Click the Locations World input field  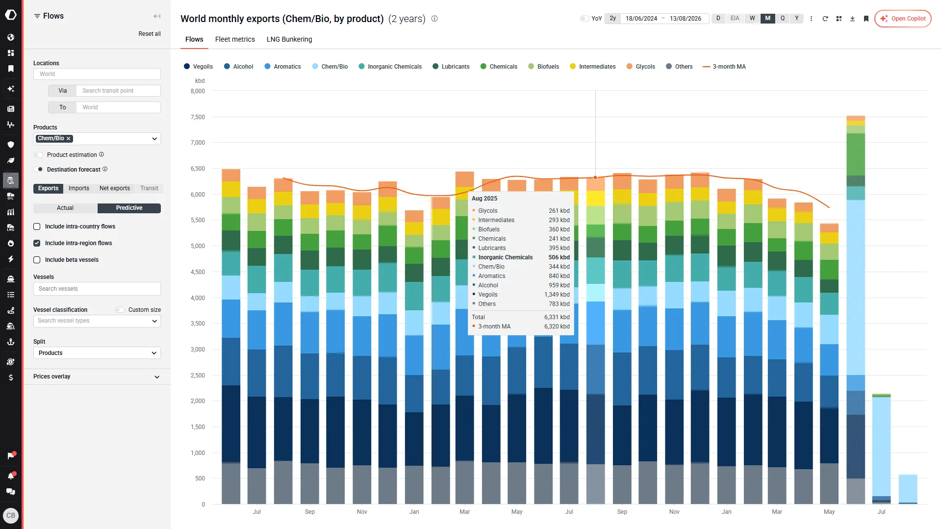(x=97, y=74)
